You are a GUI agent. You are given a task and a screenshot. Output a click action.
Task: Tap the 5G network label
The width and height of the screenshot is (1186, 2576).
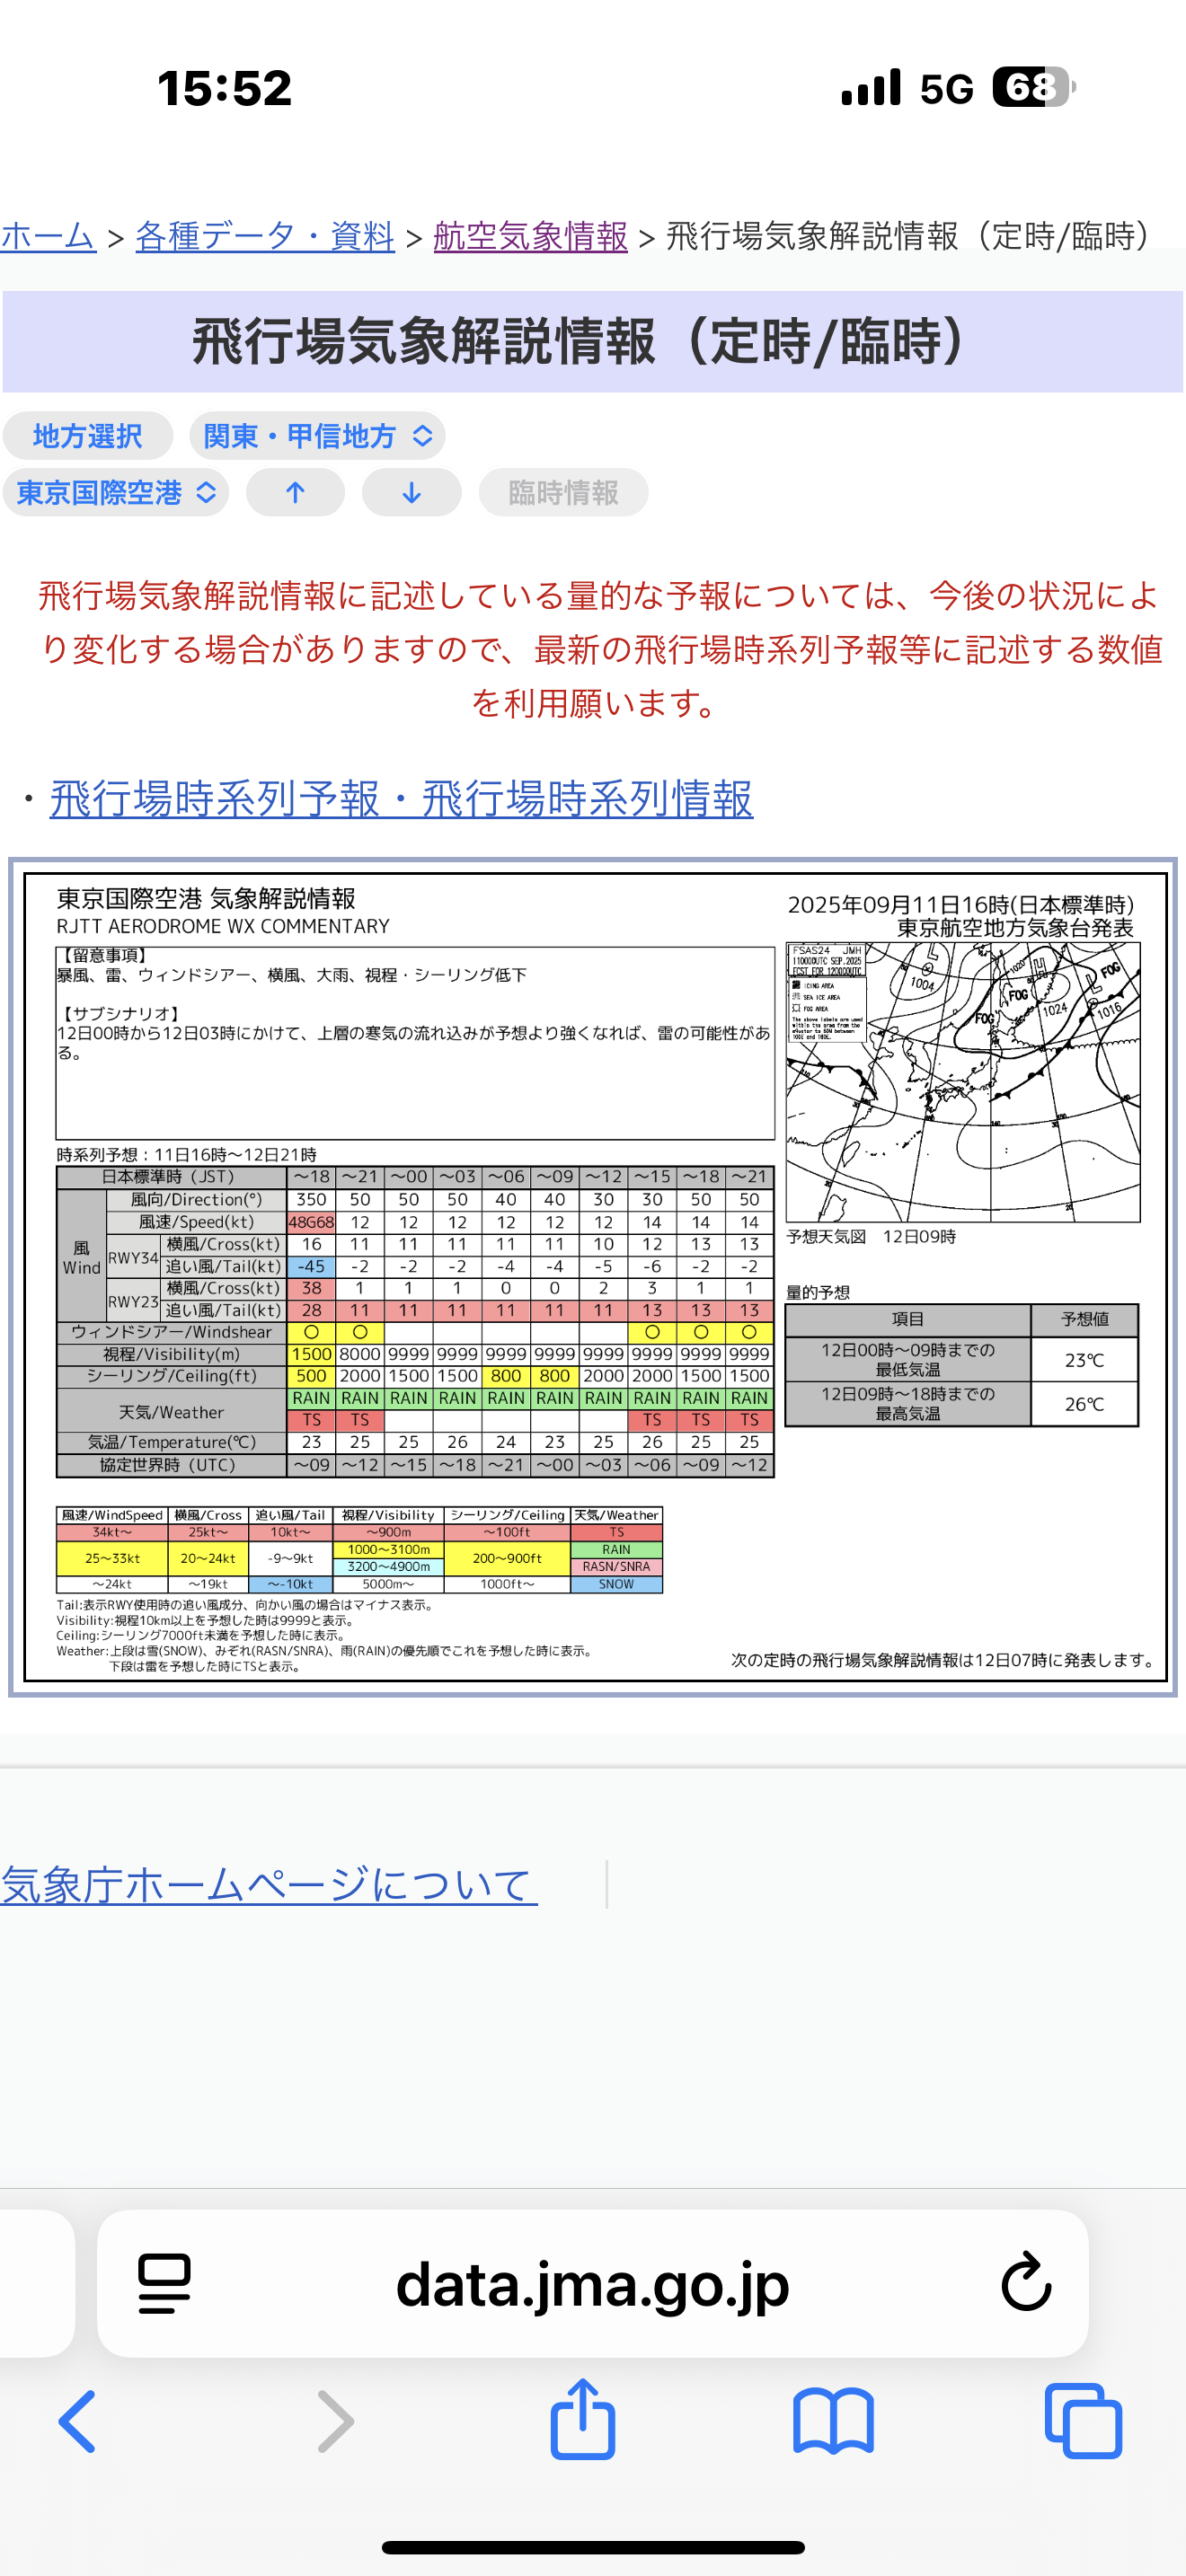coord(946,89)
